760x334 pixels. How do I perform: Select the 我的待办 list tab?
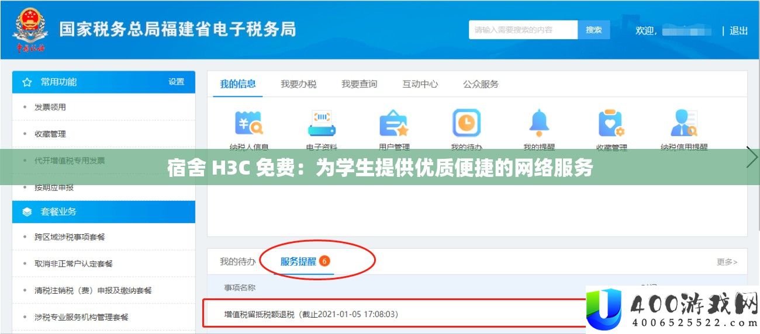[237, 262]
